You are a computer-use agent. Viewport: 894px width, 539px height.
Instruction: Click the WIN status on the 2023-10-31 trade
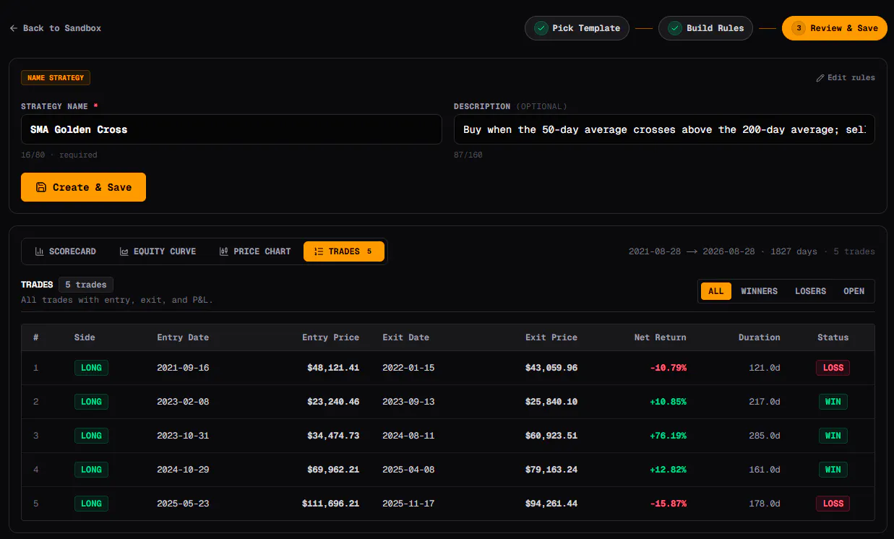click(x=833, y=436)
